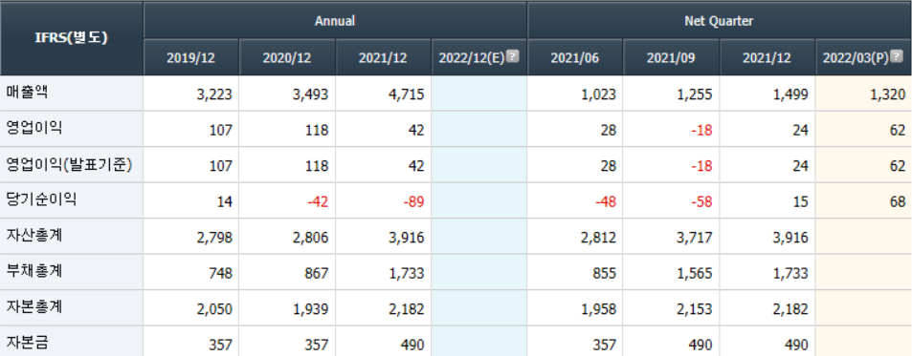Screen dimensions: 912x356
Task: Click 부채총계 value 855 for 2021/06
Action: click(x=605, y=274)
